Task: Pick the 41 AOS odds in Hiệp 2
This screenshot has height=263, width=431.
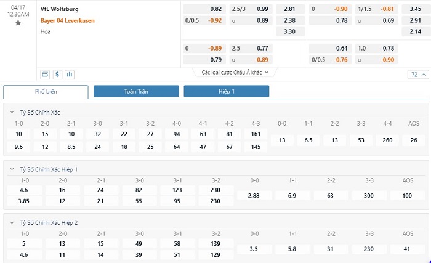Action: [406, 249]
